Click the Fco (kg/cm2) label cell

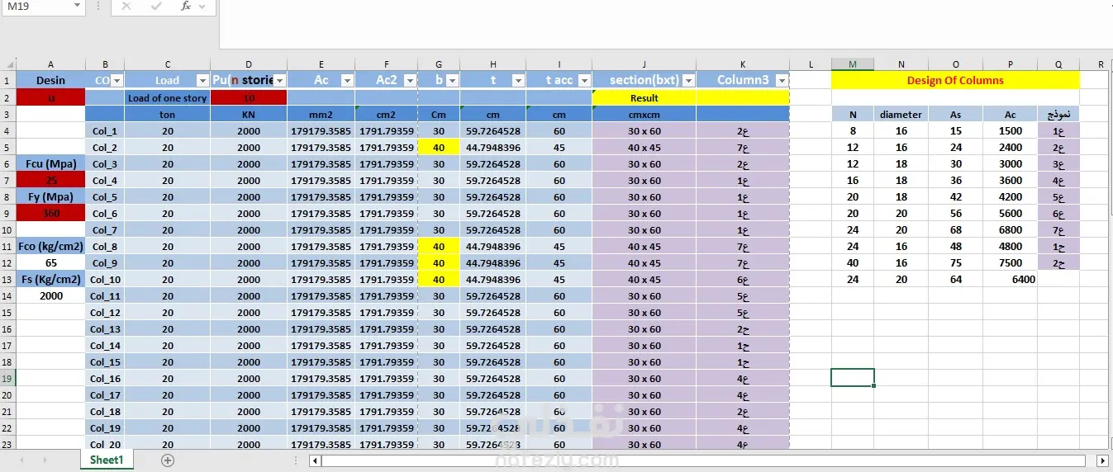[x=50, y=246]
